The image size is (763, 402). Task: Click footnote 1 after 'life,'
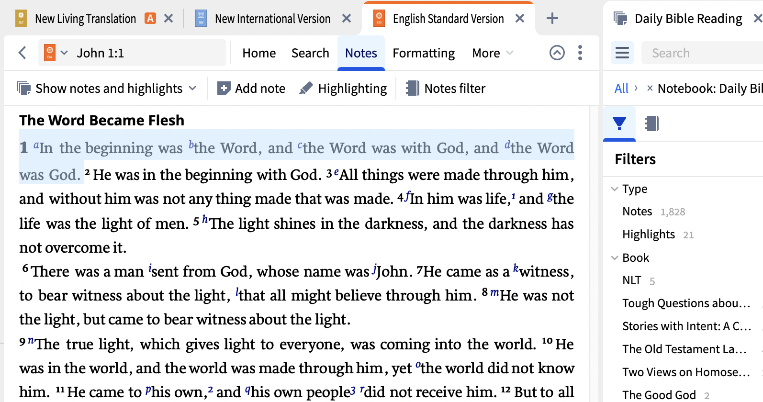point(514,196)
